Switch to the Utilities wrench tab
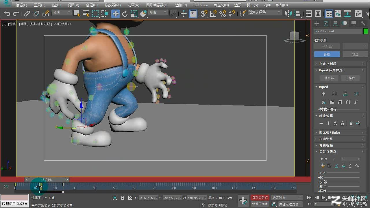Screen dimensions: 370x208 click(x=363, y=23)
